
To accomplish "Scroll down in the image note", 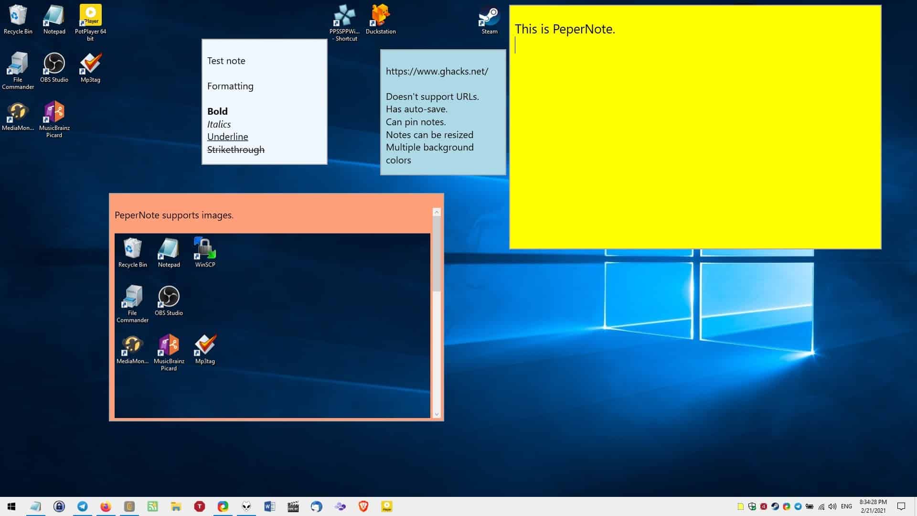I will (437, 413).
